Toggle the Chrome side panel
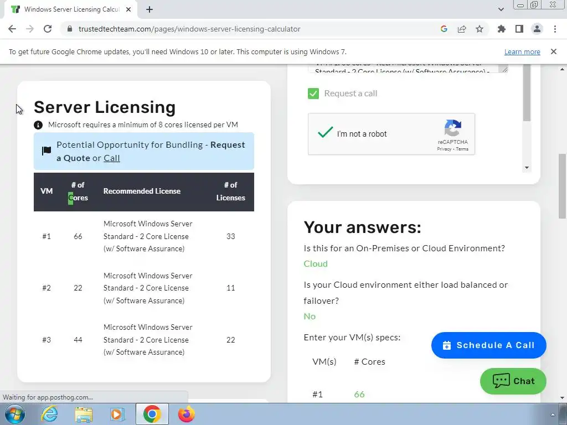The width and height of the screenshot is (567, 425). pos(519,29)
